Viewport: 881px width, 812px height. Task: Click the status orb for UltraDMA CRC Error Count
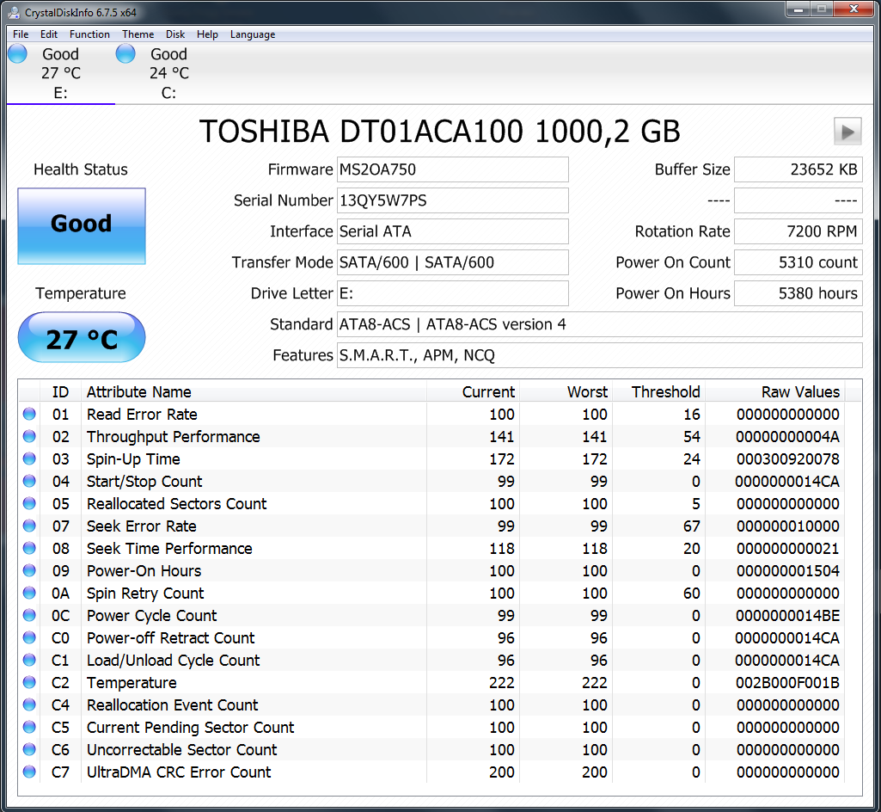[29, 772]
